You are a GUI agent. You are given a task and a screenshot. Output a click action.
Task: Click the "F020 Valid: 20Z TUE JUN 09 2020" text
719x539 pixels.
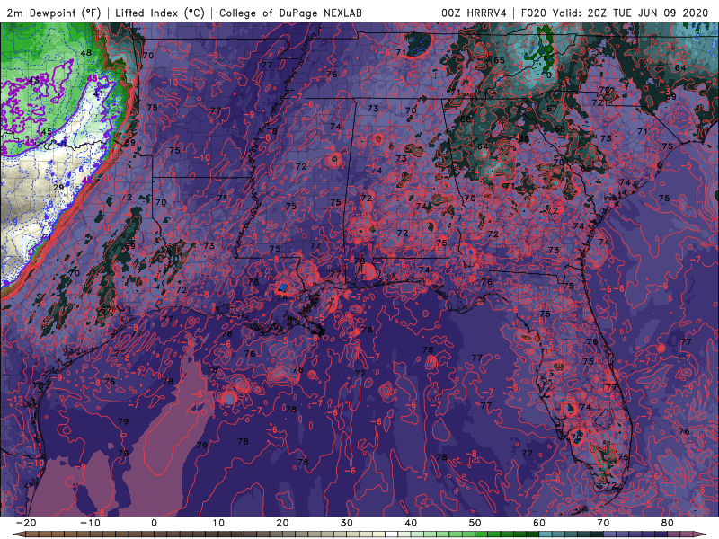pos(615,13)
